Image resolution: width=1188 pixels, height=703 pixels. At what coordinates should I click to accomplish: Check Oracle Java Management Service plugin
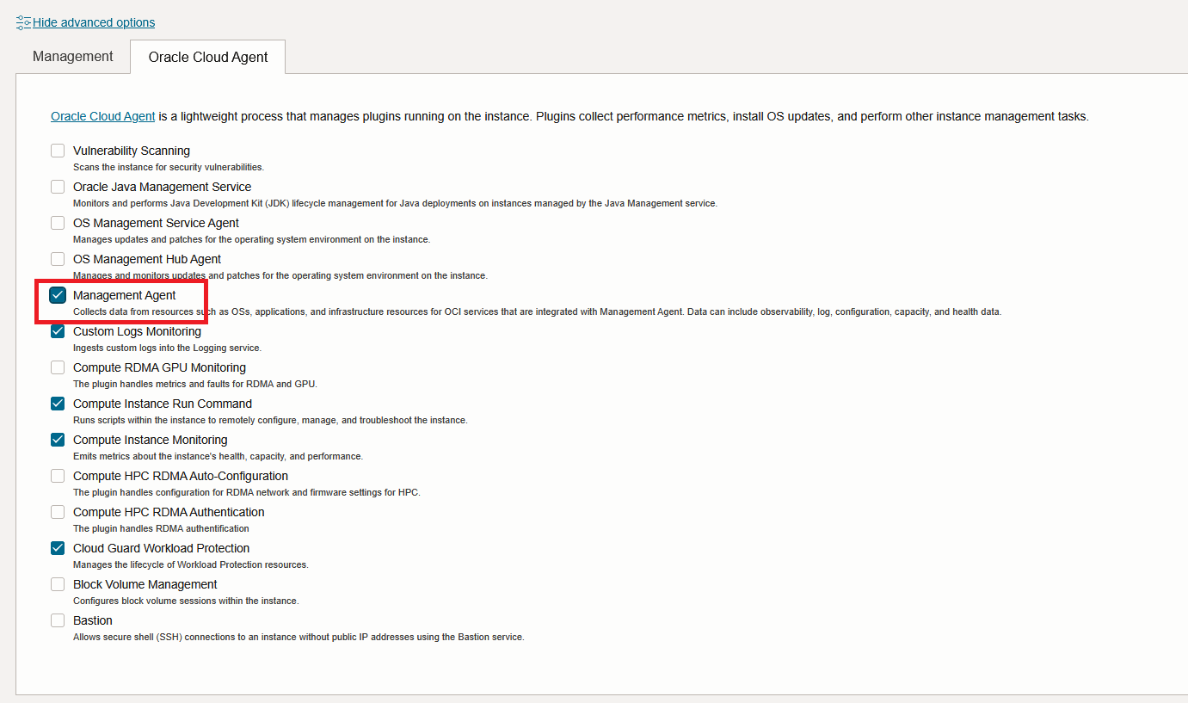click(58, 187)
